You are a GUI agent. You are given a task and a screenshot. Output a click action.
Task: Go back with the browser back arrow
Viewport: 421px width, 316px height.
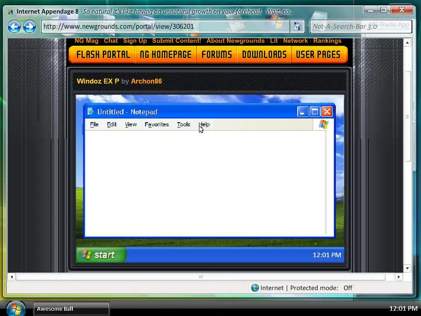[x=14, y=27]
